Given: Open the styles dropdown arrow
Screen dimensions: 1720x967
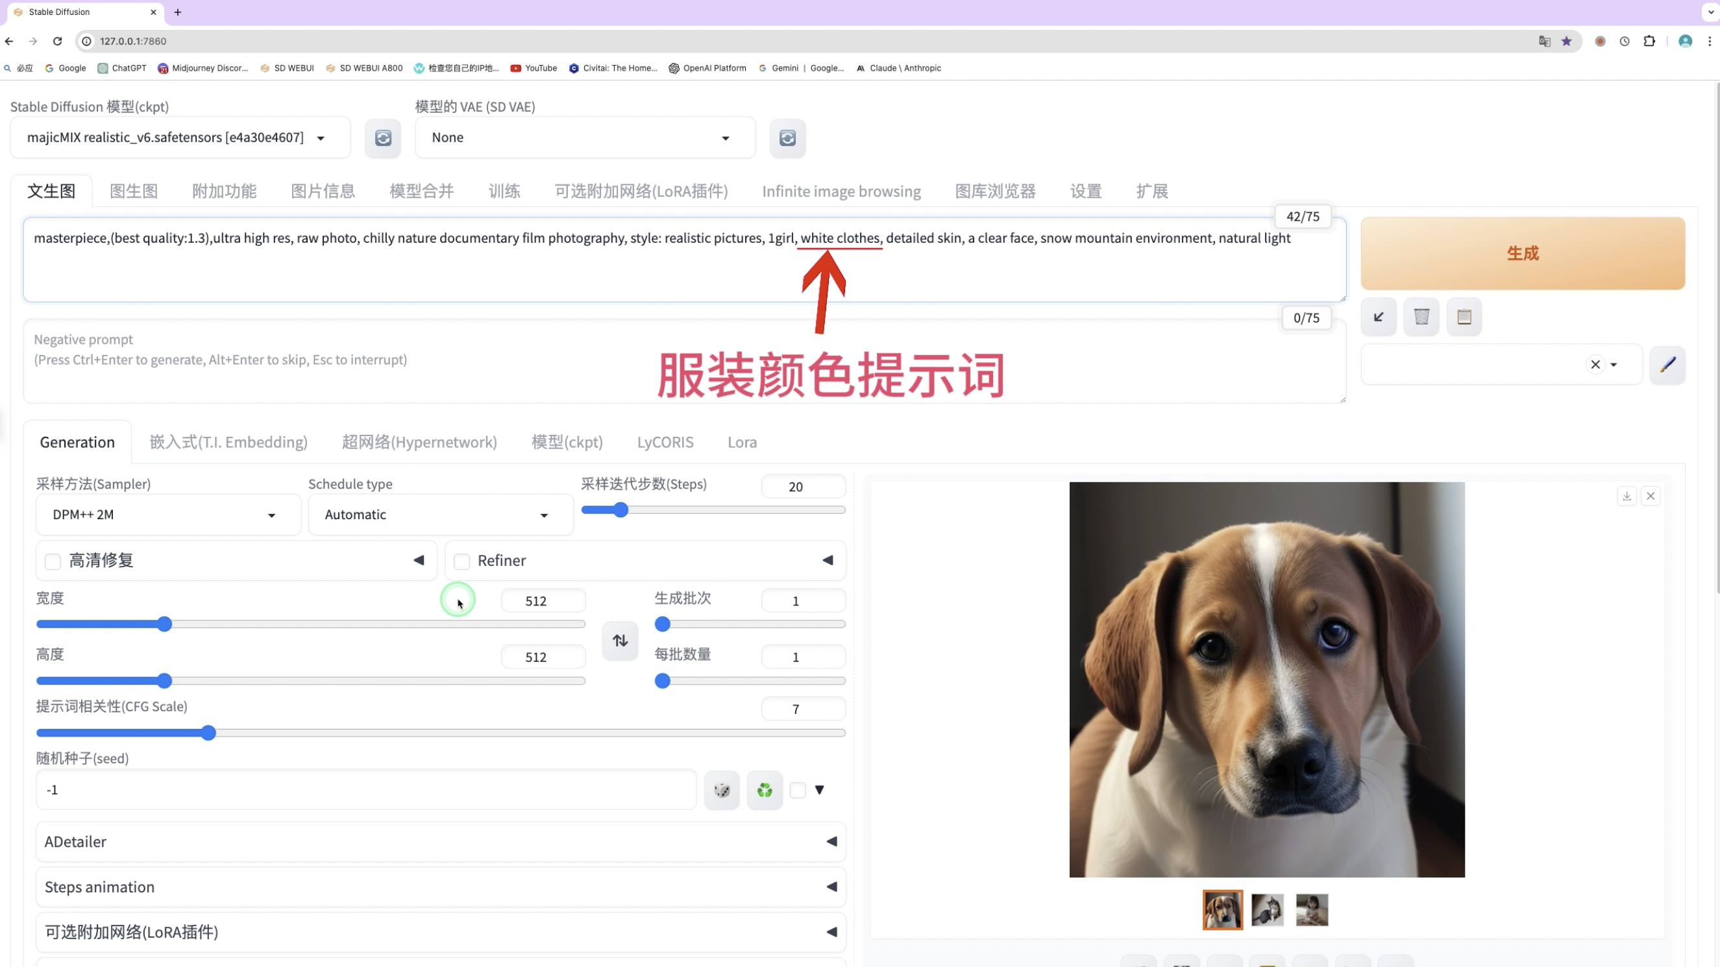Looking at the screenshot, I should pyautogui.click(x=1613, y=365).
